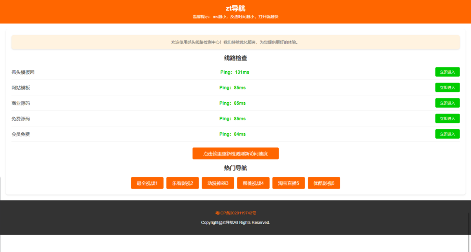Click Ping: 85ms in 网站模板 row
Image resolution: width=471 pixels, height=252 pixels.
click(x=233, y=88)
